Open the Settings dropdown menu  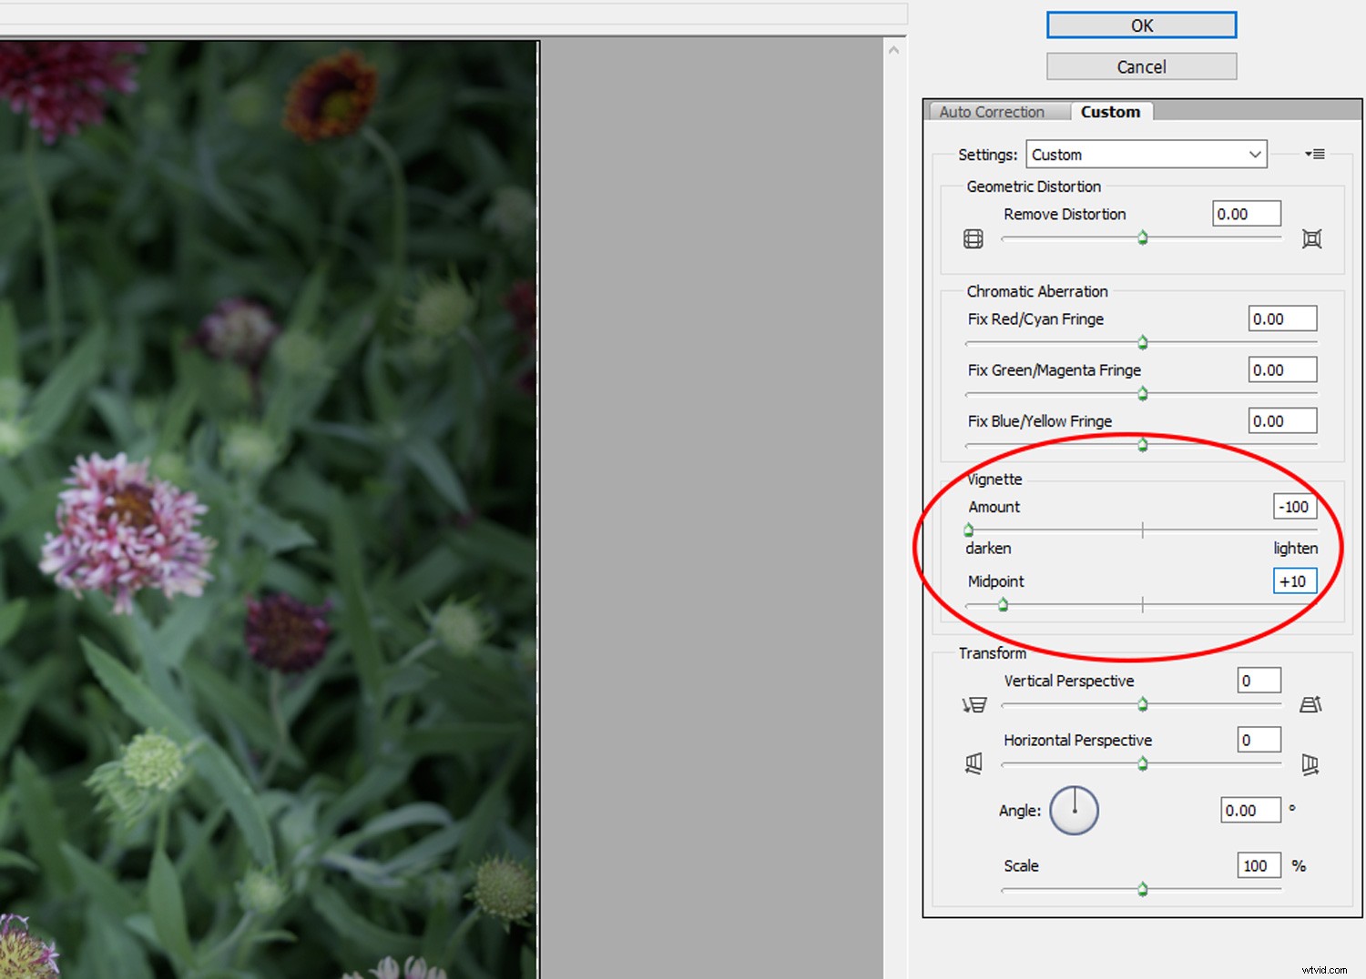coord(1146,154)
